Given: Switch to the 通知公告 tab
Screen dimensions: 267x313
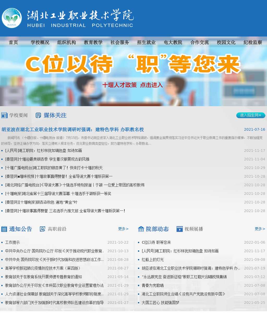Looking at the screenshot, I should point(21,229).
